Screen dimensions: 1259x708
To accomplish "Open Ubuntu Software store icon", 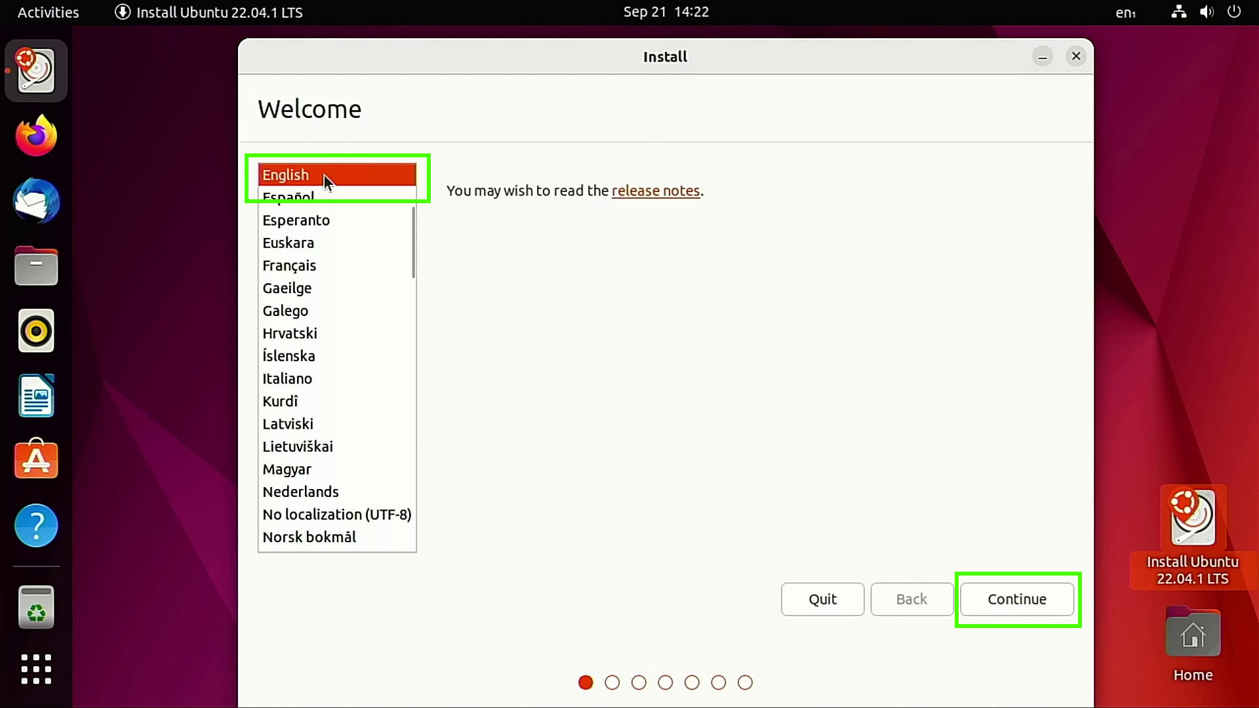I will [36, 460].
